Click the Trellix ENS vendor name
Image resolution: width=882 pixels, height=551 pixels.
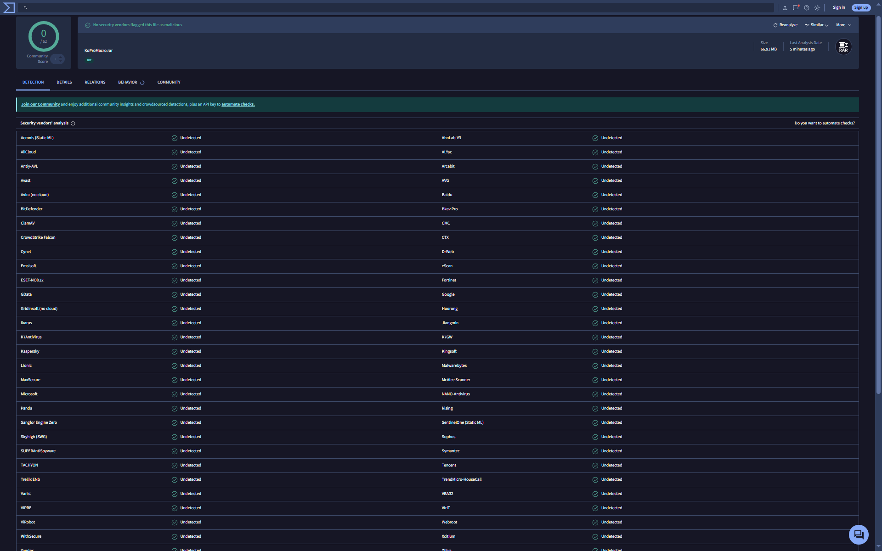click(30, 480)
